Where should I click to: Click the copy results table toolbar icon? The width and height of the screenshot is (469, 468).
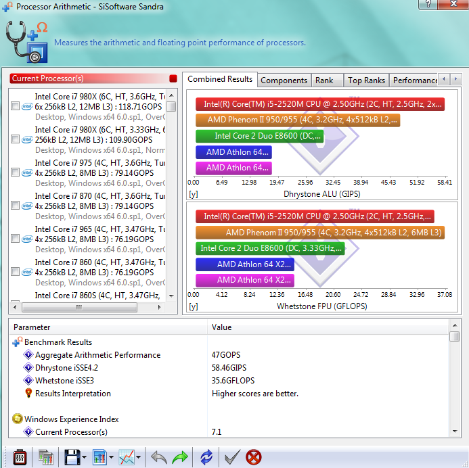45,457
